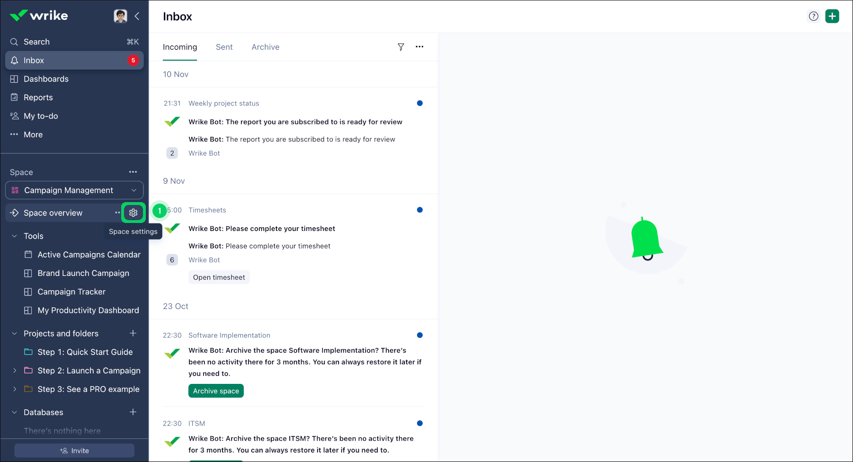The width and height of the screenshot is (853, 462).
Task: Toggle unread dot on Software Implementation notification
Action: point(419,335)
